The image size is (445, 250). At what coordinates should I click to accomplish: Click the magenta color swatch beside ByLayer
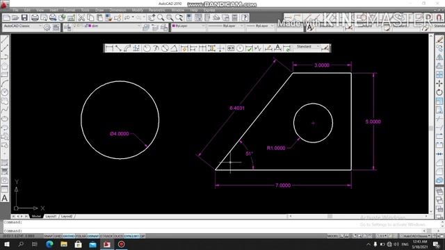pyautogui.click(x=174, y=26)
